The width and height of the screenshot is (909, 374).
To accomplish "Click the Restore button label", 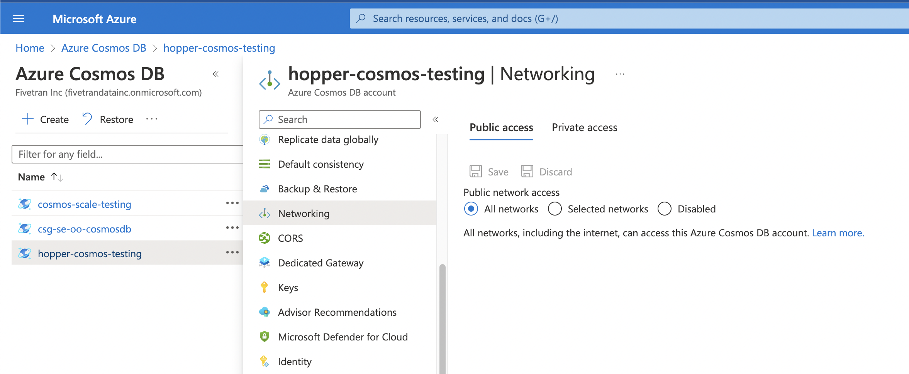I will (x=116, y=120).
